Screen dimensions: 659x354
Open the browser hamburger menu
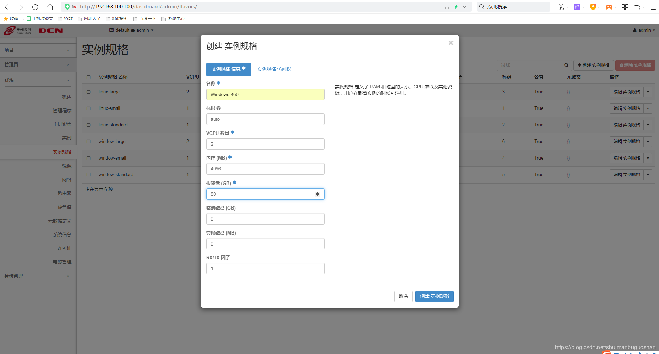coord(653,7)
